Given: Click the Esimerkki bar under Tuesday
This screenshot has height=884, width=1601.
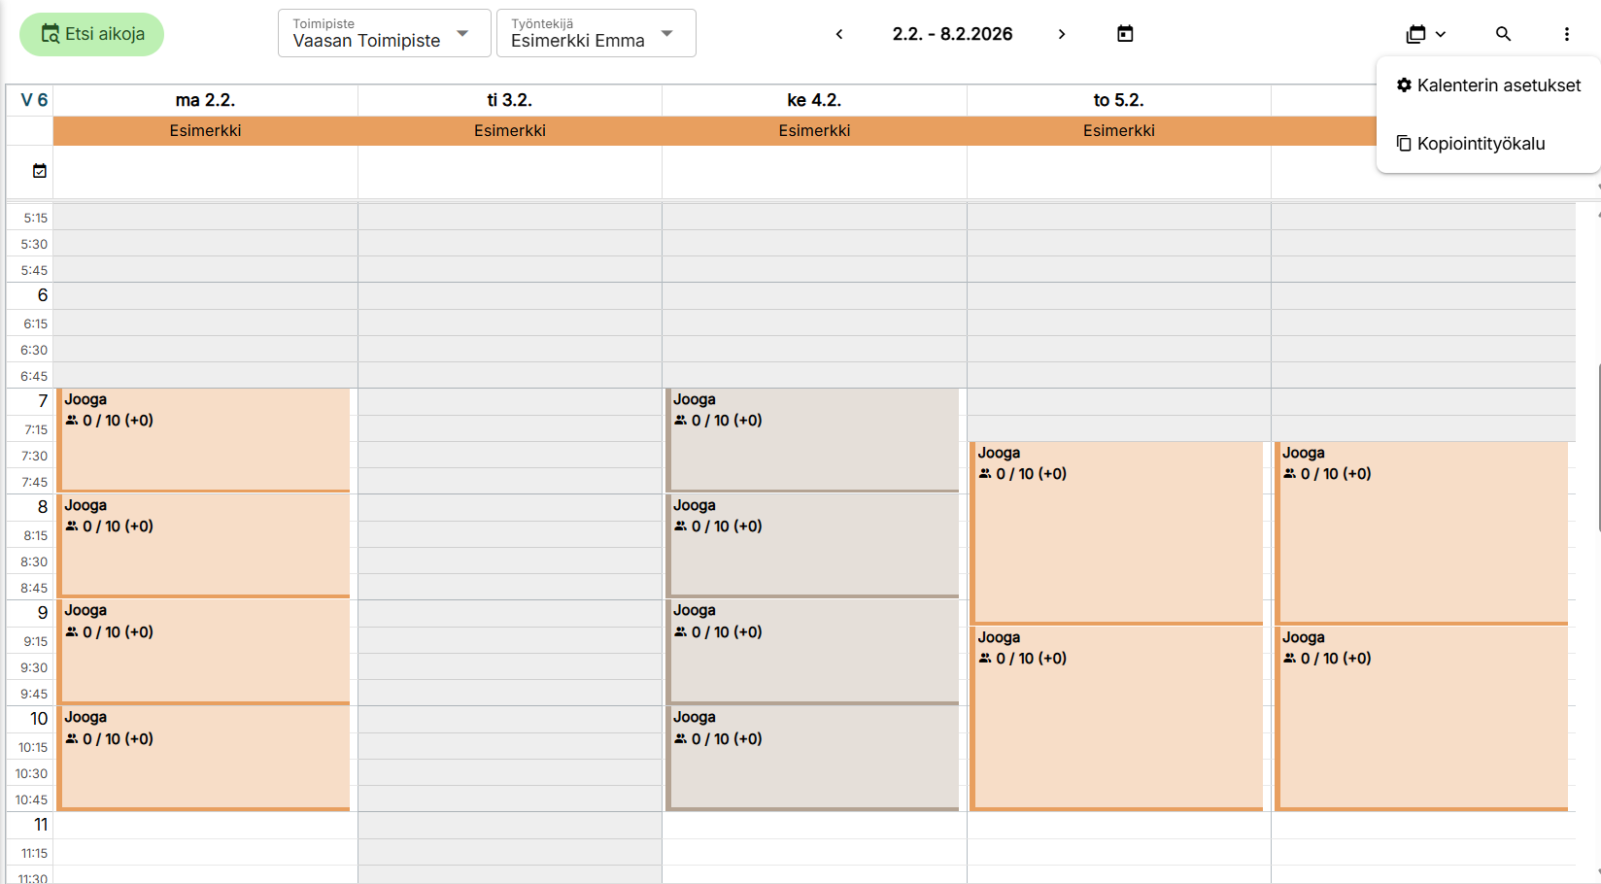Looking at the screenshot, I should point(510,131).
